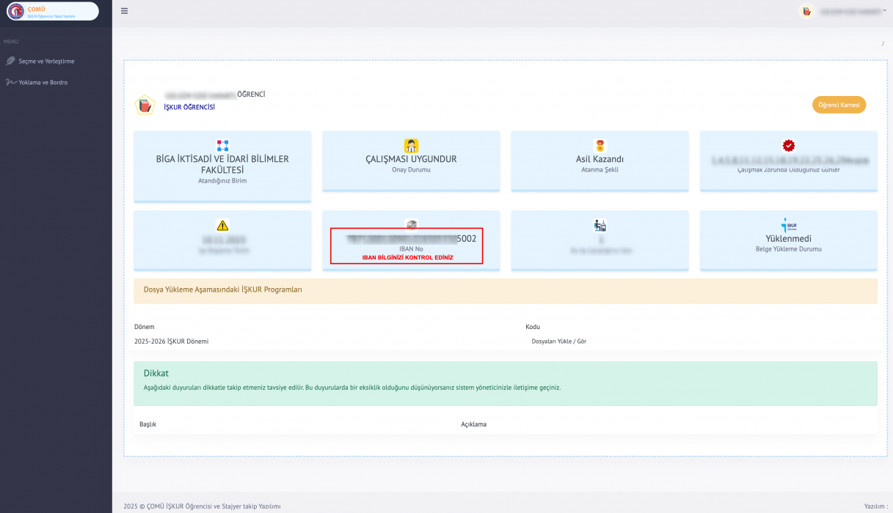Click the Öğrenci Karnesi button

839,105
